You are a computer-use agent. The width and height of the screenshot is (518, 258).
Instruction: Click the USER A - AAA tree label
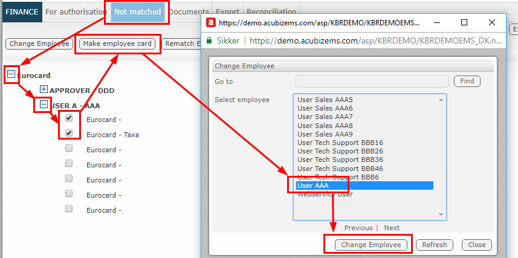(x=75, y=106)
